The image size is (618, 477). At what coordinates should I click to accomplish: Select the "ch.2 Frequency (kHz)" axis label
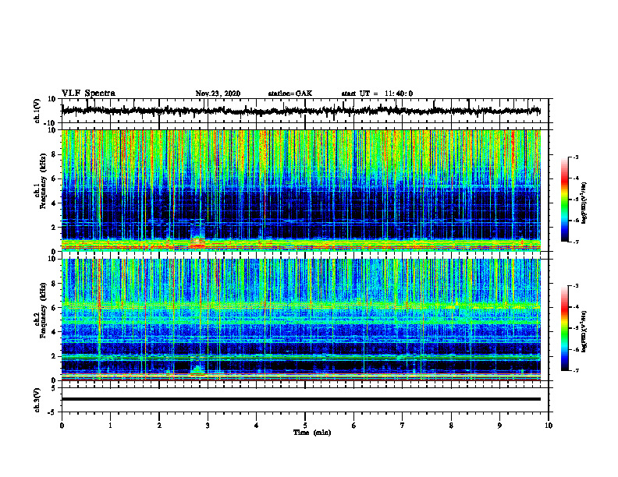(x=41, y=310)
